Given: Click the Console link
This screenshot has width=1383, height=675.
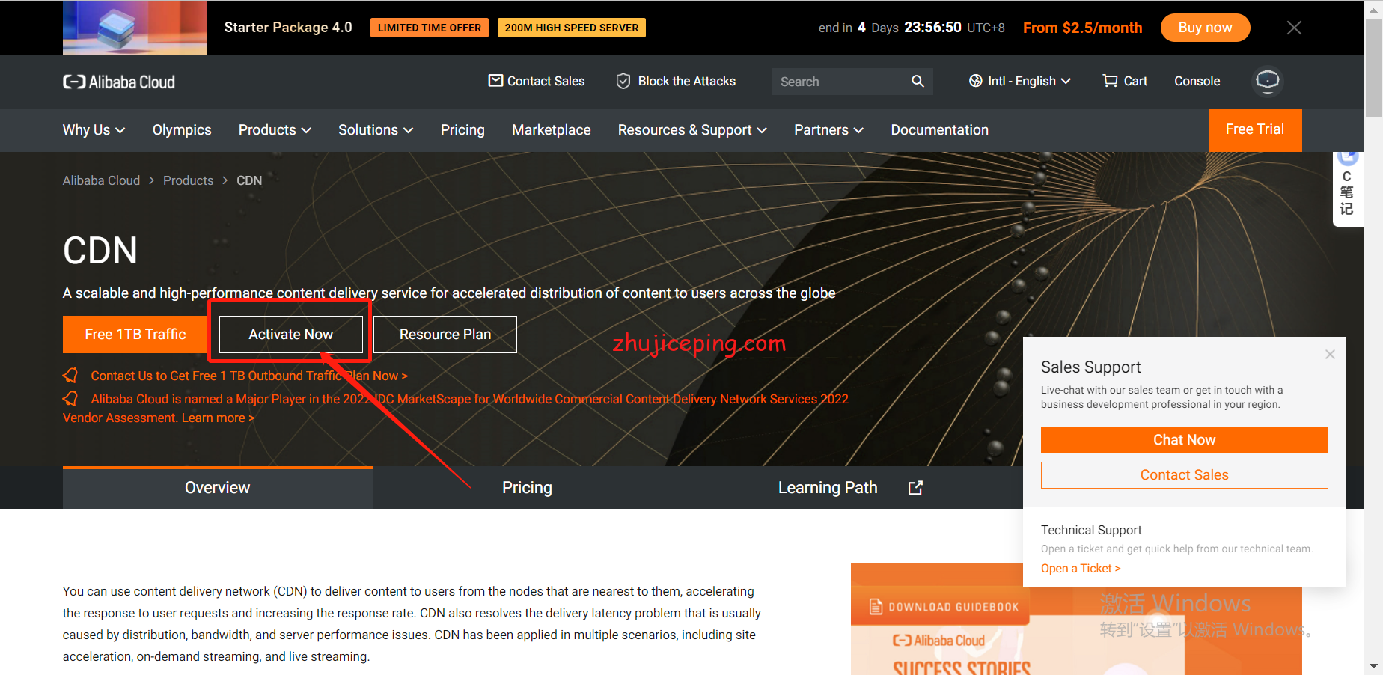Looking at the screenshot, I should pyautogui.click(x=1197, y=81).
